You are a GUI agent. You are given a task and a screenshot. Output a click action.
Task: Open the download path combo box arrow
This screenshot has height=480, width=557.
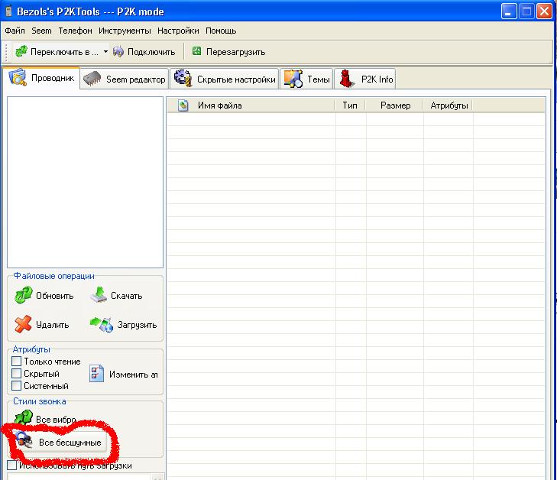tap(158, 477)
